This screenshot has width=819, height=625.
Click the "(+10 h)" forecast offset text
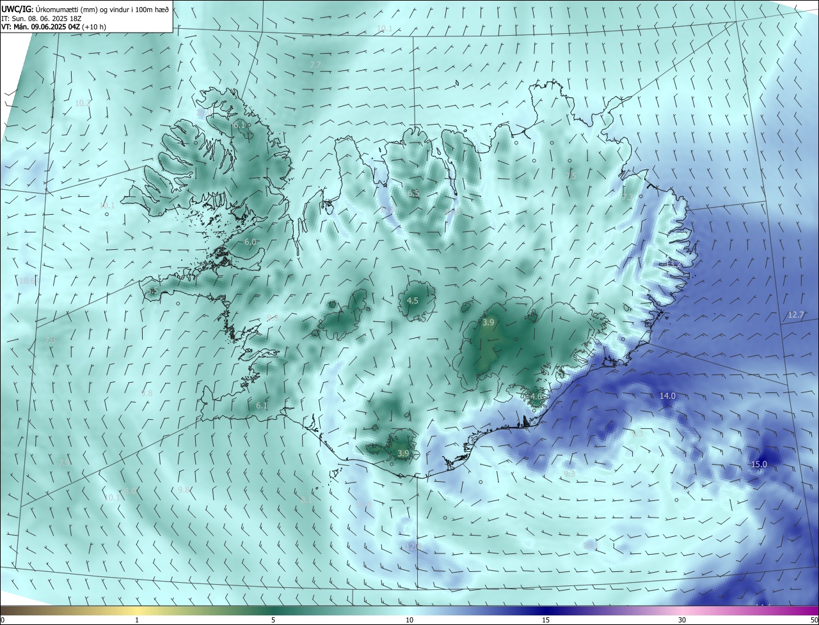[x=94, y=27]
